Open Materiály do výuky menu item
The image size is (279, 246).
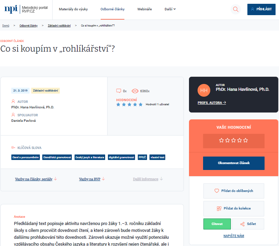point(73,9)
